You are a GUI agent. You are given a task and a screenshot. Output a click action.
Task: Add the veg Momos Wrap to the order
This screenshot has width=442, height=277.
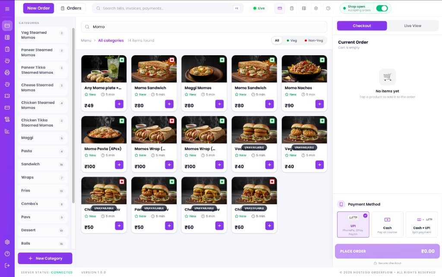219,165
